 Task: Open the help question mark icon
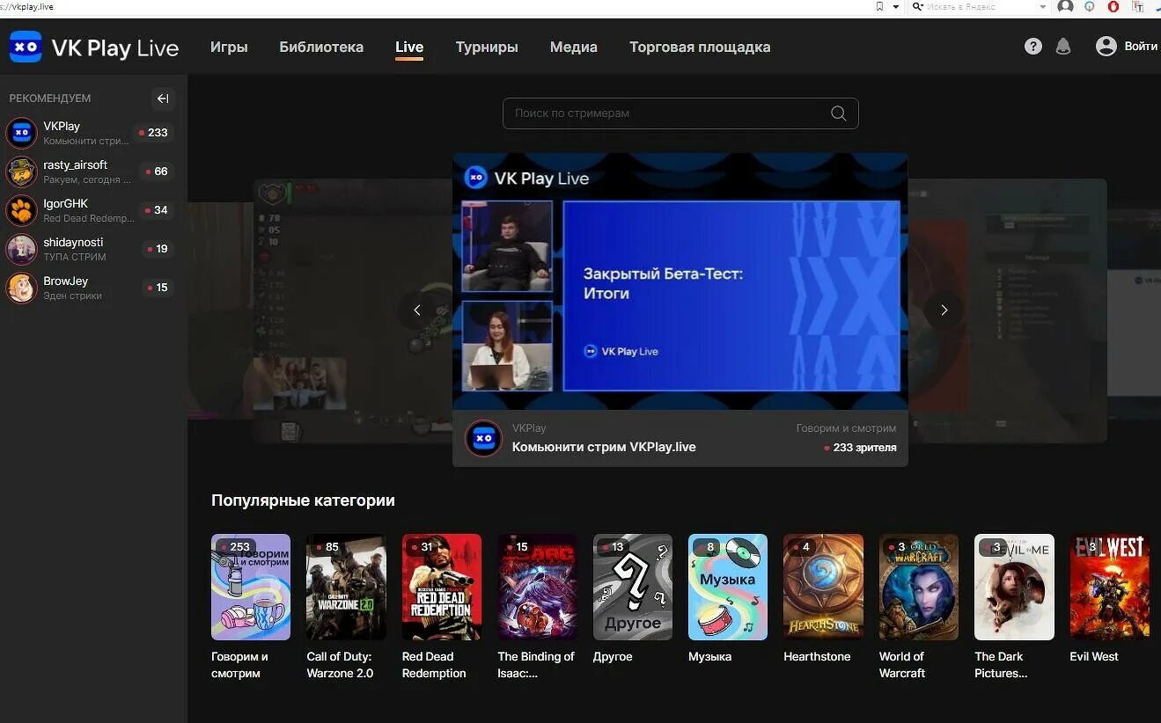pos(1033,47)
